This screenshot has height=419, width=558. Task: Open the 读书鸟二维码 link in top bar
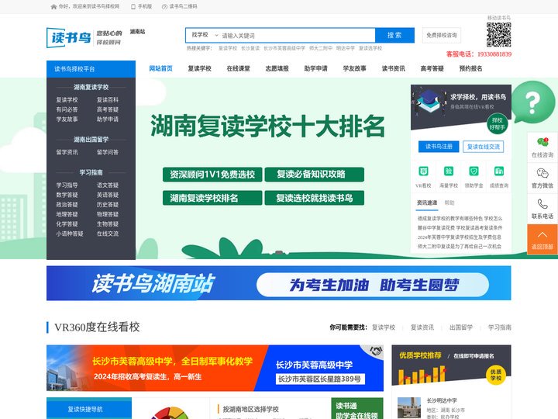pyautogui.click(x=180, y=6)
